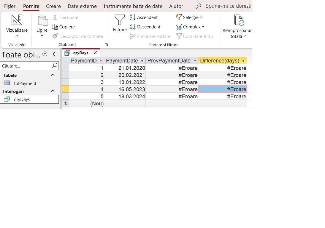Close the qryDays query tab
This screenshot has width=325, height=228.
(x=95, y=53)
